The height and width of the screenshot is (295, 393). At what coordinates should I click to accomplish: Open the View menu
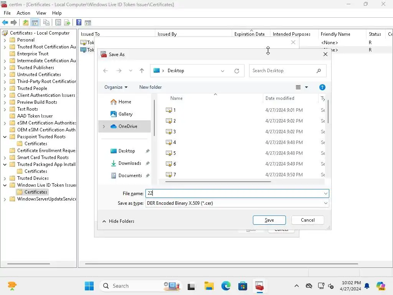41,13
